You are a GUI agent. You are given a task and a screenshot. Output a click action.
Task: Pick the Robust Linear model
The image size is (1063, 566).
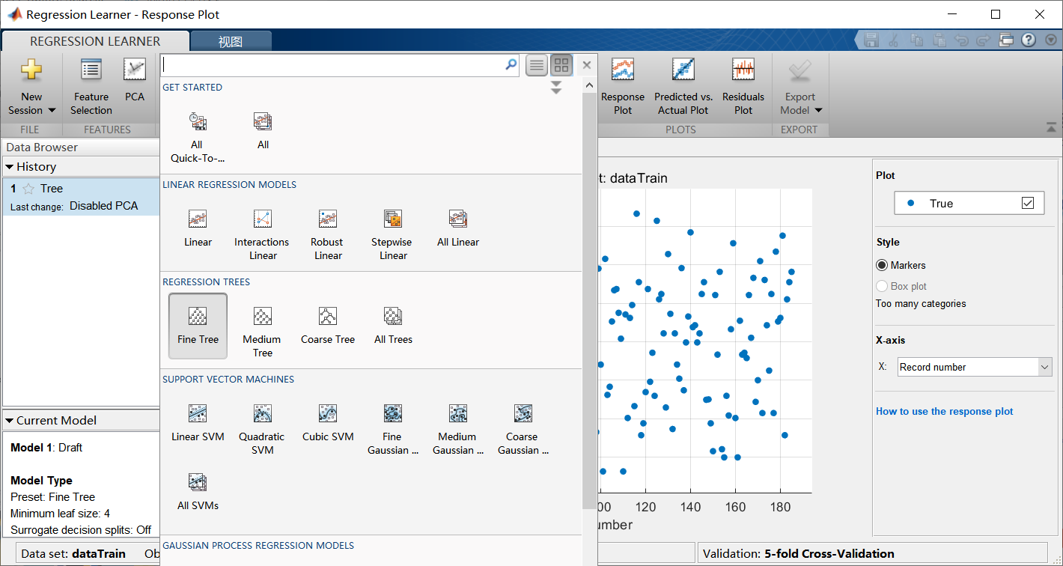(x=327, y=235)
